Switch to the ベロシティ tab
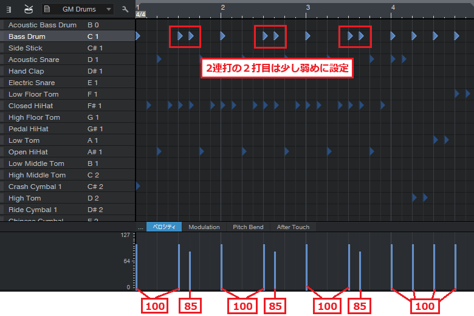Viewport: 474px width, 316px height. point(163,227)
